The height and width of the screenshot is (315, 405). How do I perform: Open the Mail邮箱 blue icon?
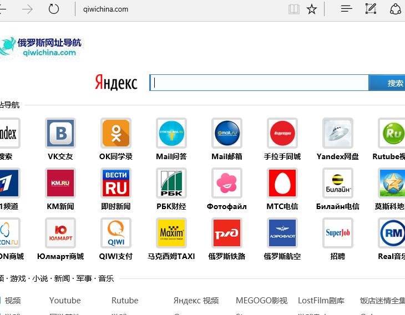coord(227,133)
